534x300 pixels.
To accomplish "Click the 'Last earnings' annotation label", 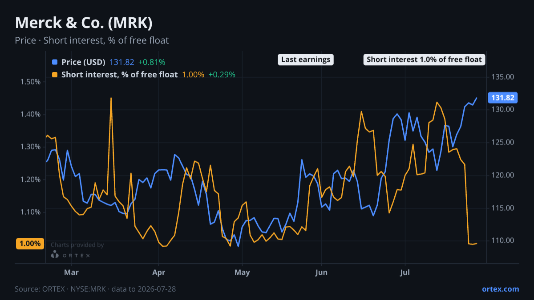I will [306, 60].
